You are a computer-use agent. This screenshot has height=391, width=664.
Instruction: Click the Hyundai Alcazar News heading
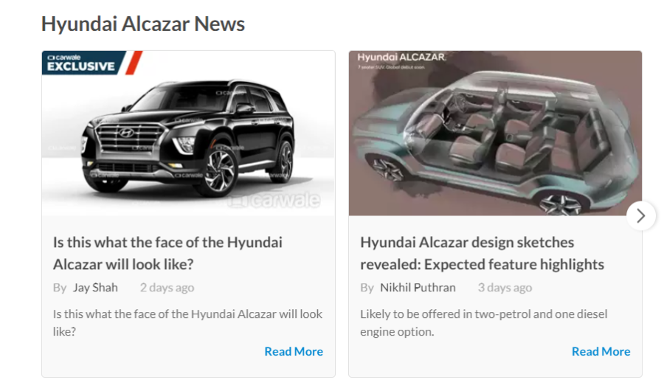pyautogui.click(x=143, y=24)
